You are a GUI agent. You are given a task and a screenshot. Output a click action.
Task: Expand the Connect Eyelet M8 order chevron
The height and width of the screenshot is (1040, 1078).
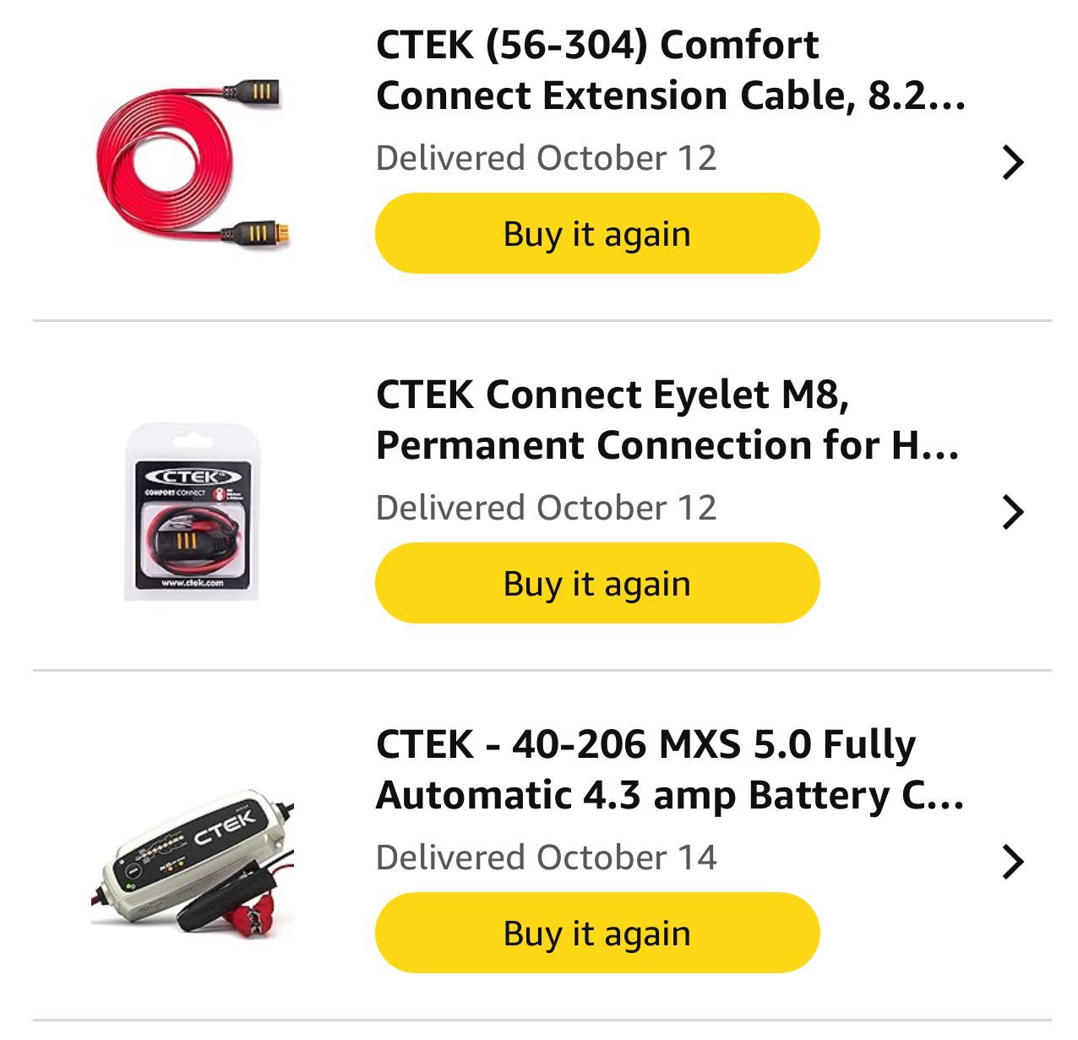click(x=1012, y=512)
